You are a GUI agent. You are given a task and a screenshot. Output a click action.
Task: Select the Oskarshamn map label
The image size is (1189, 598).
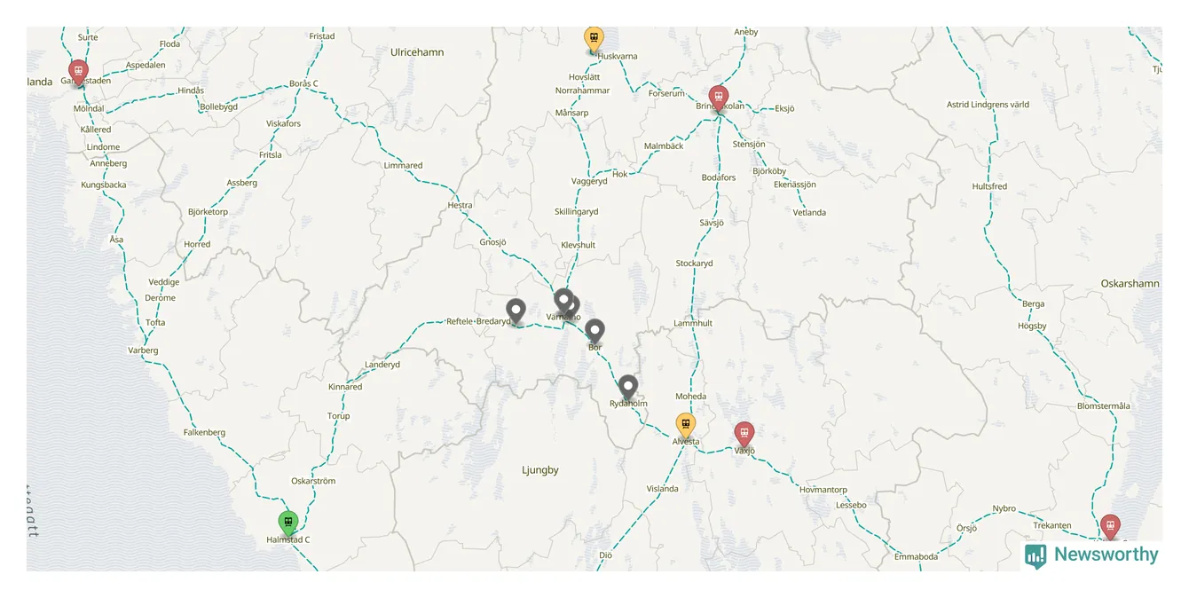(1130, 284)
